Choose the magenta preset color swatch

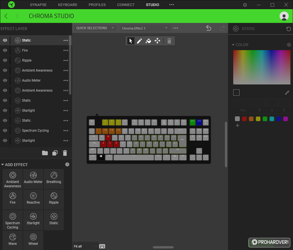(286, 119)
